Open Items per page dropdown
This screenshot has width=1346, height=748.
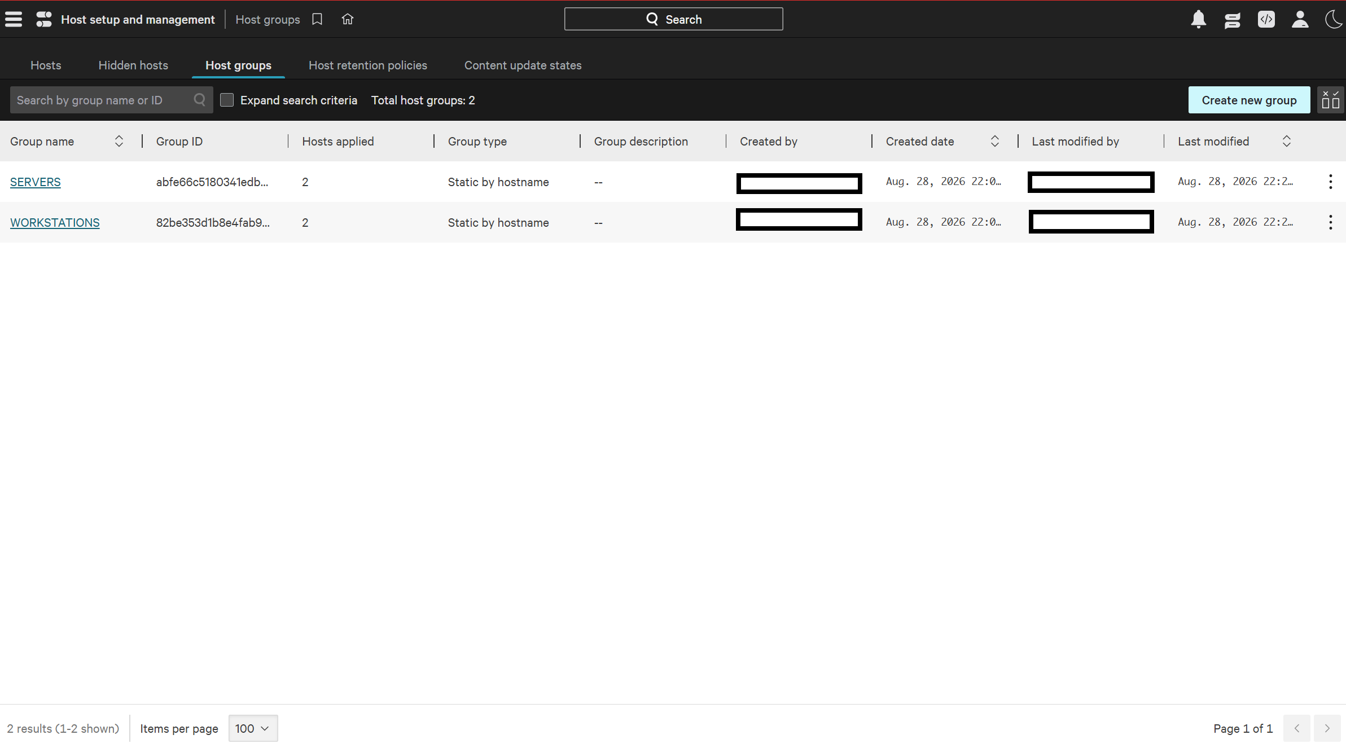[253, 728]
